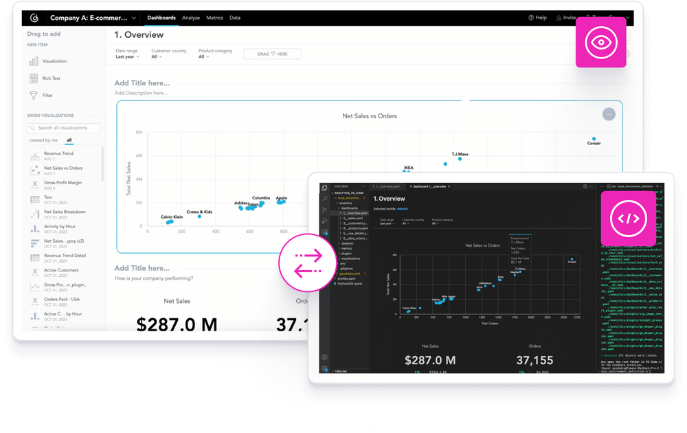This screenshot has width=687, height=433.
Task: Click the 37,155 Orders value in the dark preview
Action: (x=534, y=361)
